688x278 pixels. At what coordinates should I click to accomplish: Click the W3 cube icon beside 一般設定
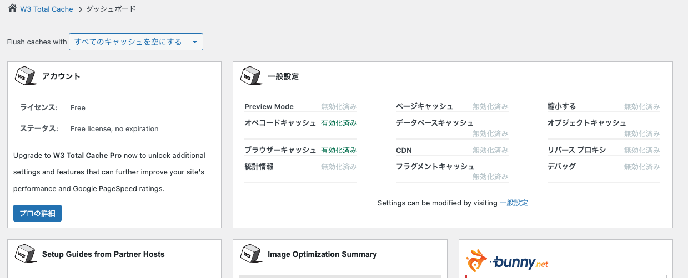(251, 76)
